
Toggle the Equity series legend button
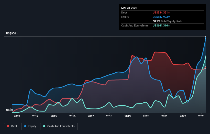30,126
